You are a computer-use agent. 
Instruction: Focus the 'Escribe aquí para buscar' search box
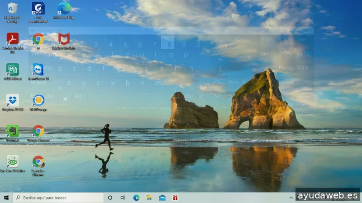(58, 198)
